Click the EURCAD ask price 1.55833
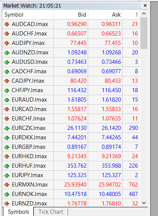Image resolution: width=158 pixels, height=216 pixels. pos(111,109)
